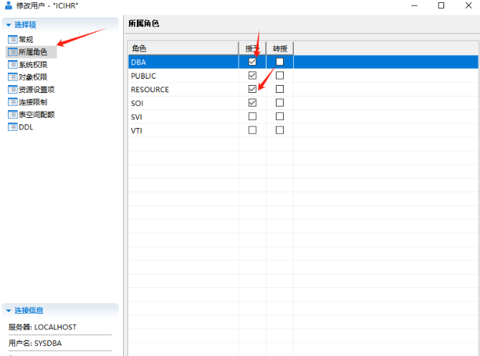This screenshot has height=356, width=480.
Task: Go to 系统权限 page
Action: 33,64
